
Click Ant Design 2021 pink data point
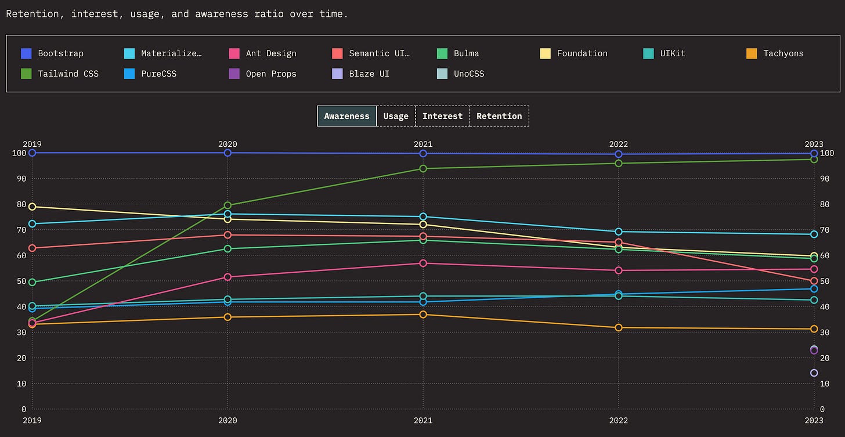coord(423,263)
